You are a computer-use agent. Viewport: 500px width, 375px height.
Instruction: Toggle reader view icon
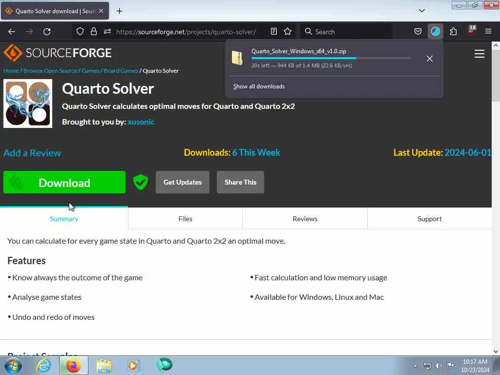(273, 31)
